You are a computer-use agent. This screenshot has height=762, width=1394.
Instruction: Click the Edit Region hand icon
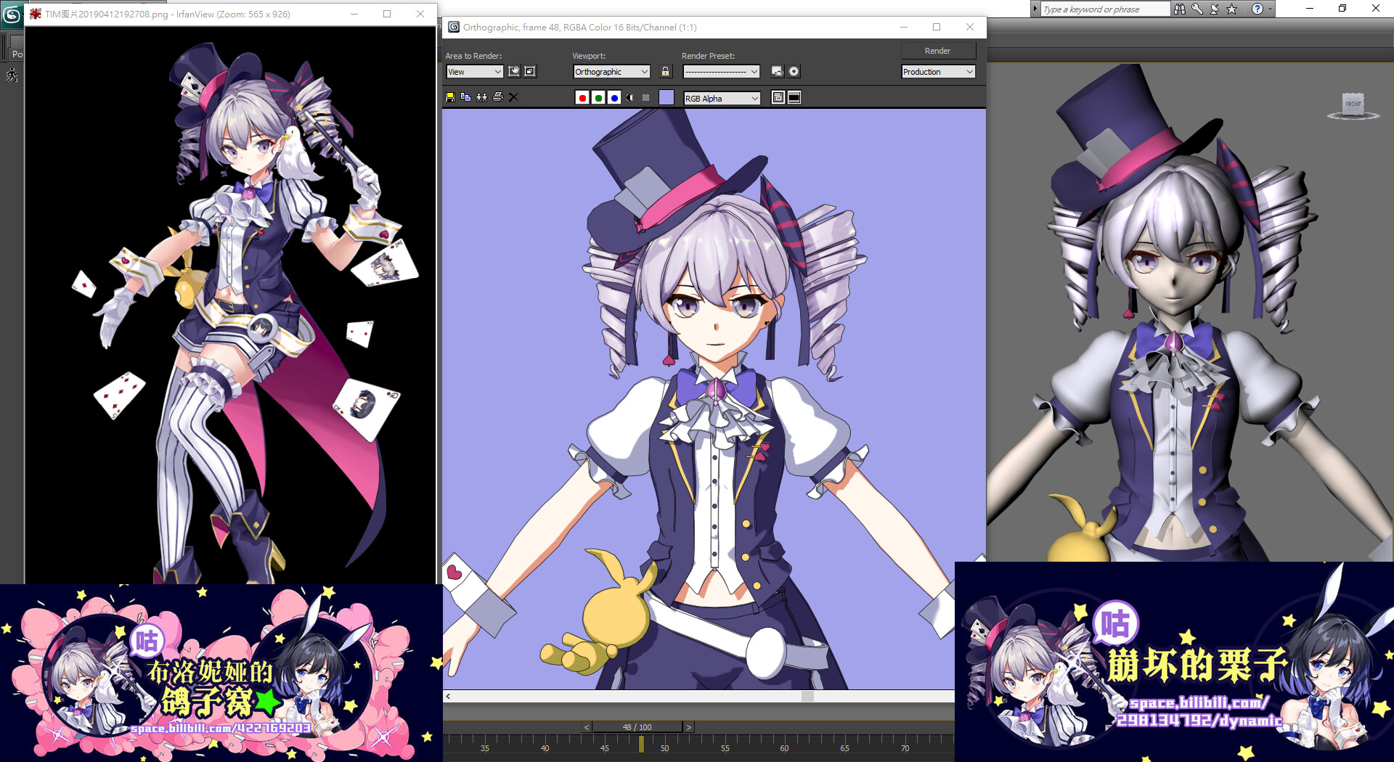tap(514, 71)
